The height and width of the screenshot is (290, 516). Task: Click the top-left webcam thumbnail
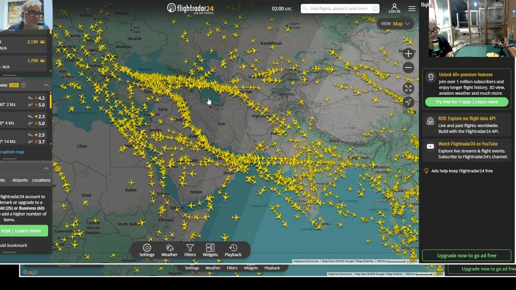point(26,14)
